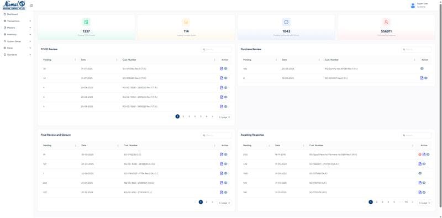This screenshot has height=218, width=442.
Task: Click next page arrow in TCOD Review
Action: (213, 116)
